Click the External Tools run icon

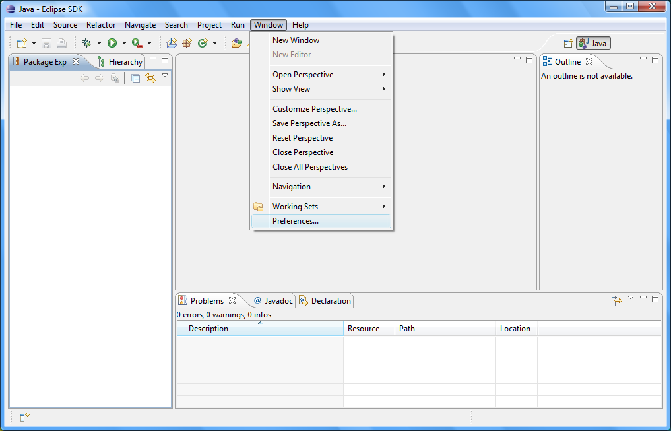[x=137, y=43]
